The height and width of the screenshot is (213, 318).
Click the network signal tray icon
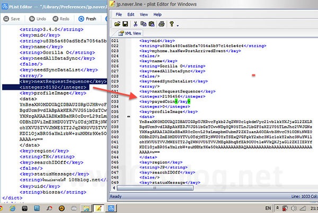(x=303, y=208)
